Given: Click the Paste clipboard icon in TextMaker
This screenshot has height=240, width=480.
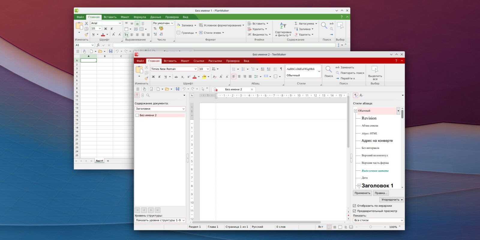Looking at the screenshot, I should [x=139, y=70].
